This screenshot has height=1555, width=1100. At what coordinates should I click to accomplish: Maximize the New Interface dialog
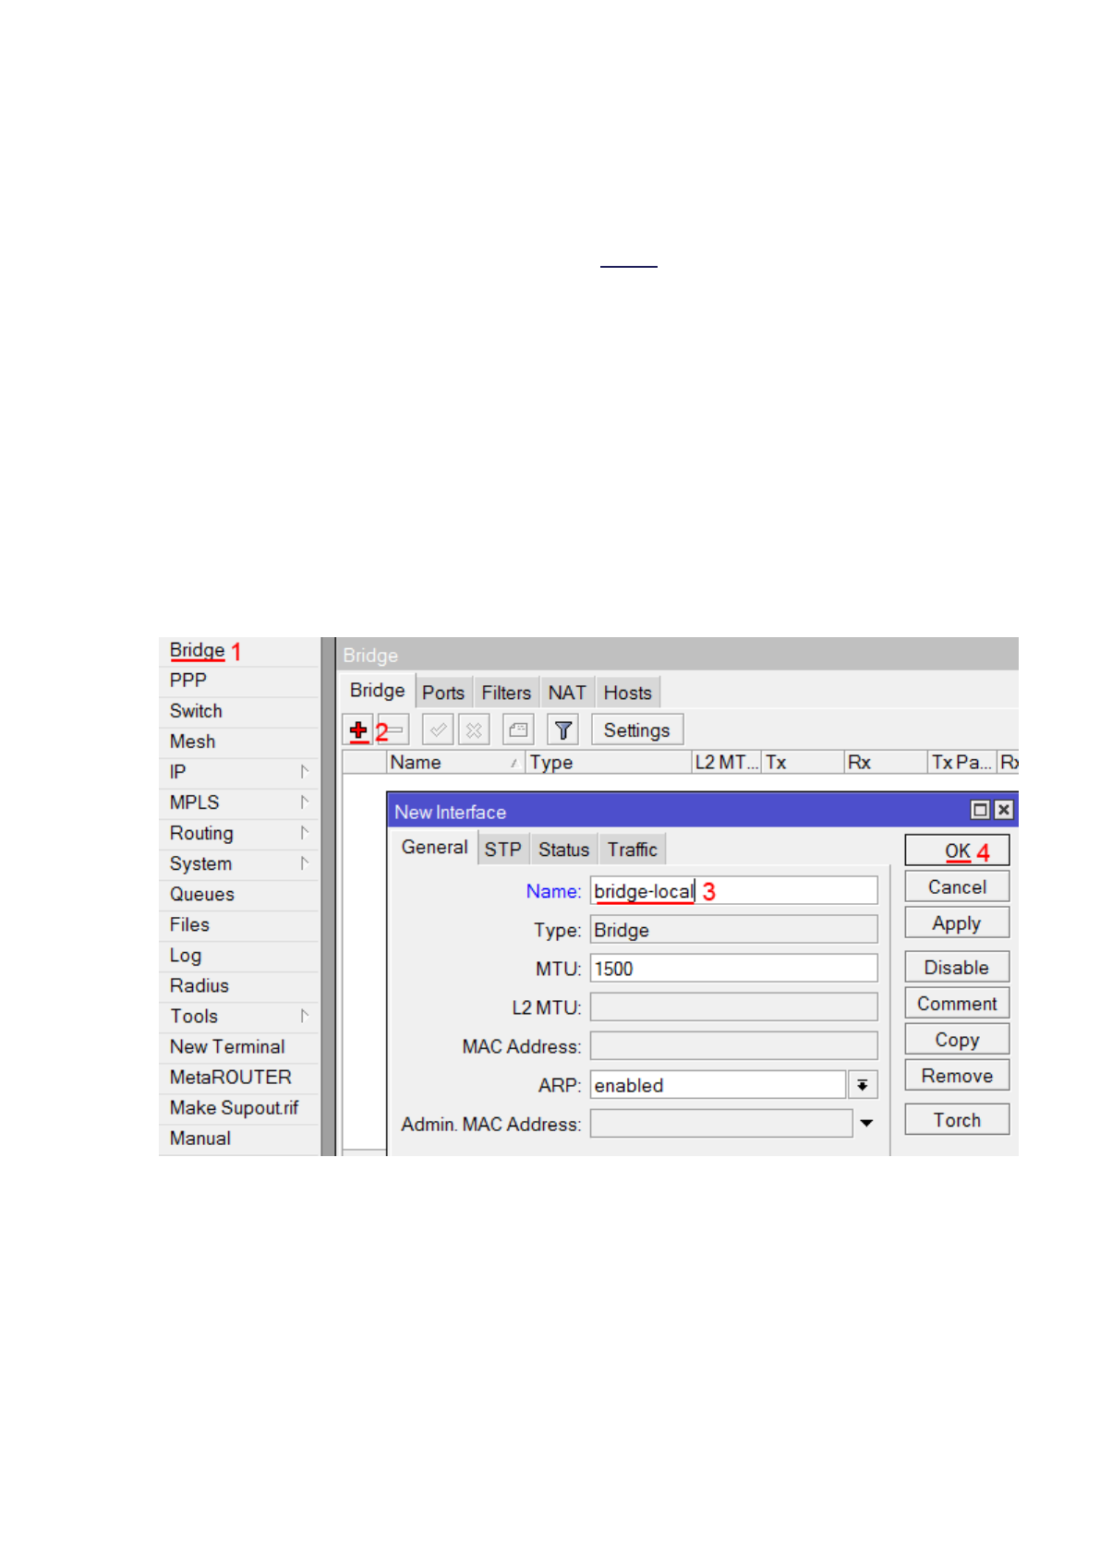[980, 811]
